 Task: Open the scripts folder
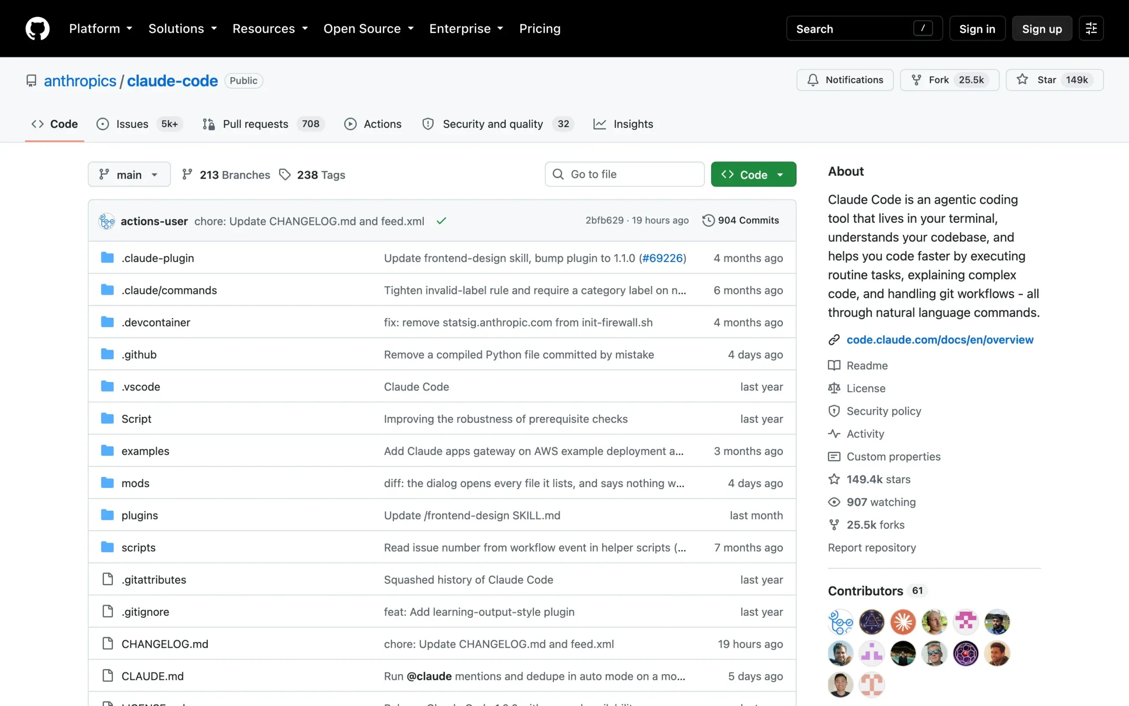(138, 548)
